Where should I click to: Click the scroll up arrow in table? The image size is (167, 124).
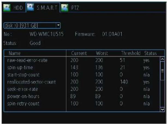pyautogui.click(x=162, y=59)
